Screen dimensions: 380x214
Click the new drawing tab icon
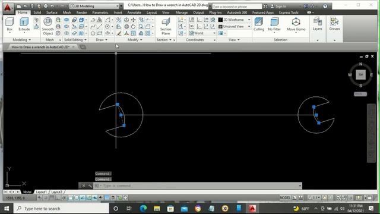click(x=83, y=47)
